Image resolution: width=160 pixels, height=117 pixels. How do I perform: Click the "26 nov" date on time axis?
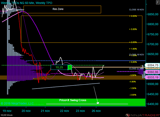(96, 111)
